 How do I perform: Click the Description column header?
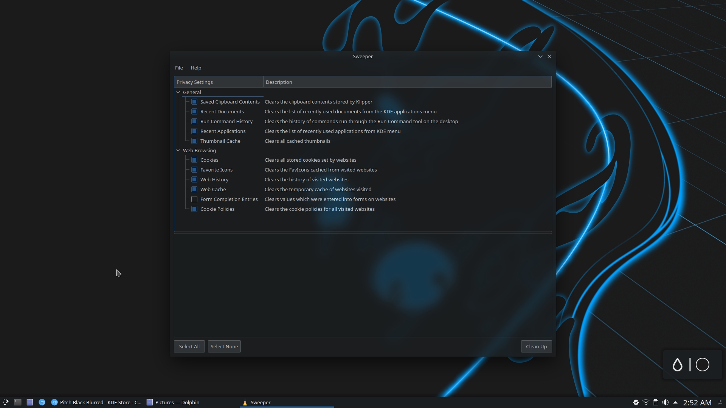[407, 82]
